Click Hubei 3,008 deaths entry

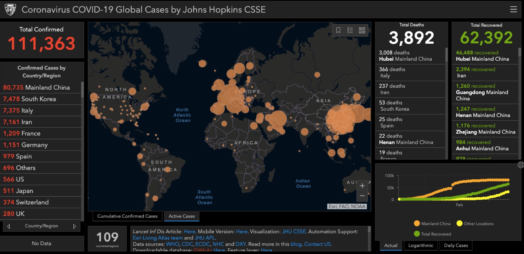[x=410, y=56]
